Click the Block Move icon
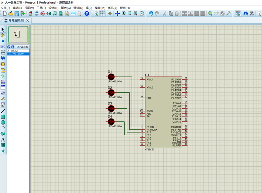Image resolution: width=262 pixels, height=193 pixels. click(x=191, y=13)
